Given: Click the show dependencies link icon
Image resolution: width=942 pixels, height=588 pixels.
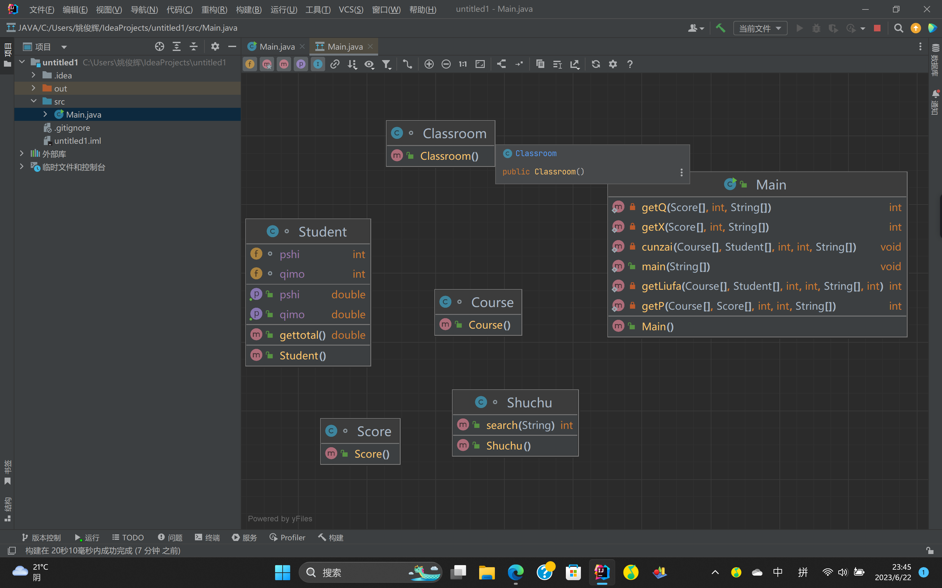Looking at the screenshot, I should 335,64.
